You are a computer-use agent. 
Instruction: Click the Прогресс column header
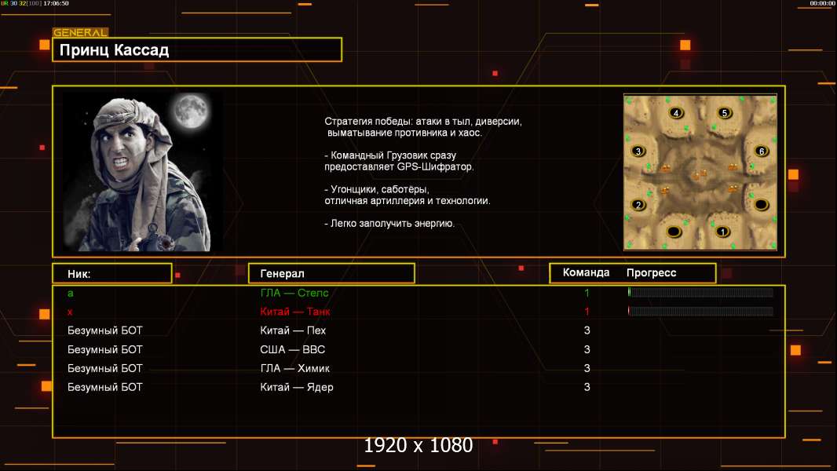click(651, 273)
